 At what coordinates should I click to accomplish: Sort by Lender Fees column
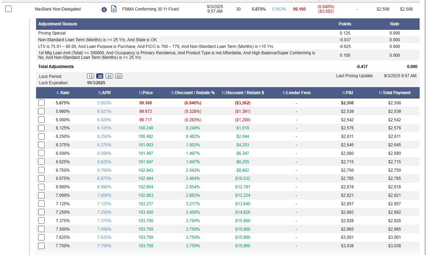click(x=296, y=93)
